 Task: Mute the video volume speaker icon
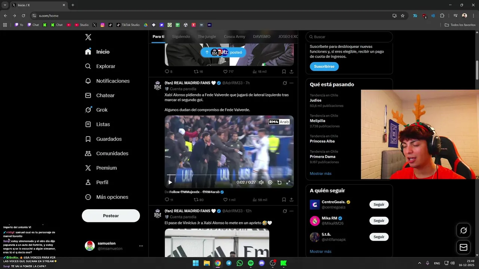pyautogui.click(x=261, y=182)
